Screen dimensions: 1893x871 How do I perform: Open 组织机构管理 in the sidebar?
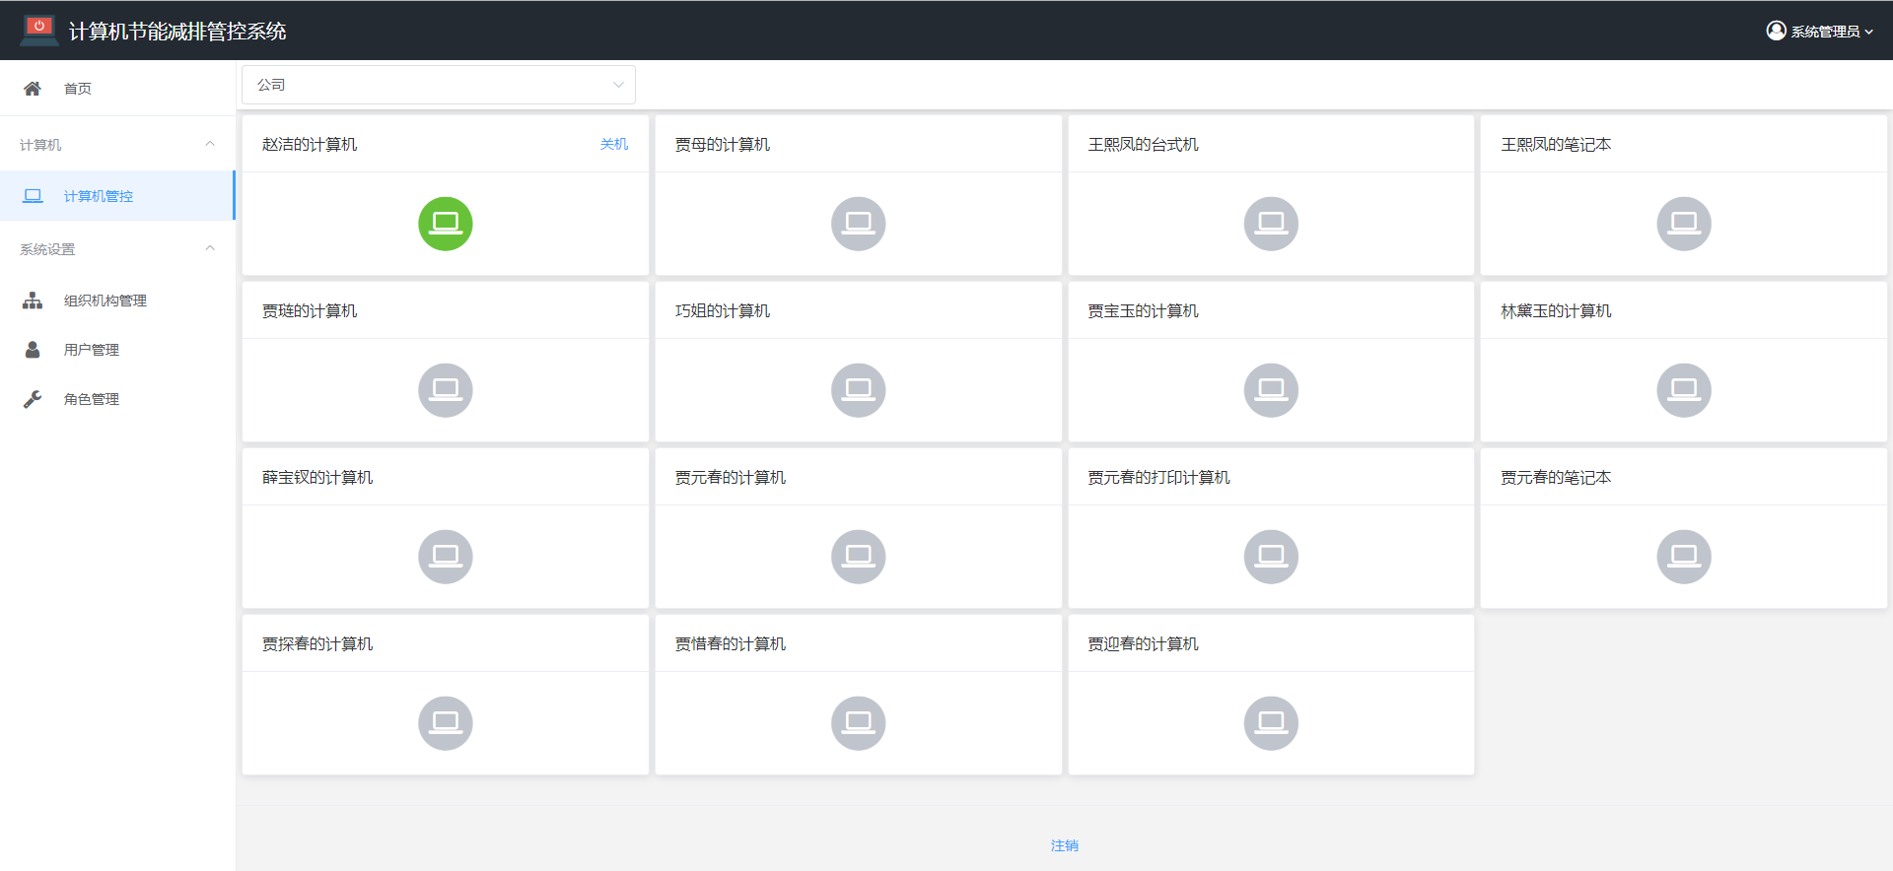click(105, 301)
